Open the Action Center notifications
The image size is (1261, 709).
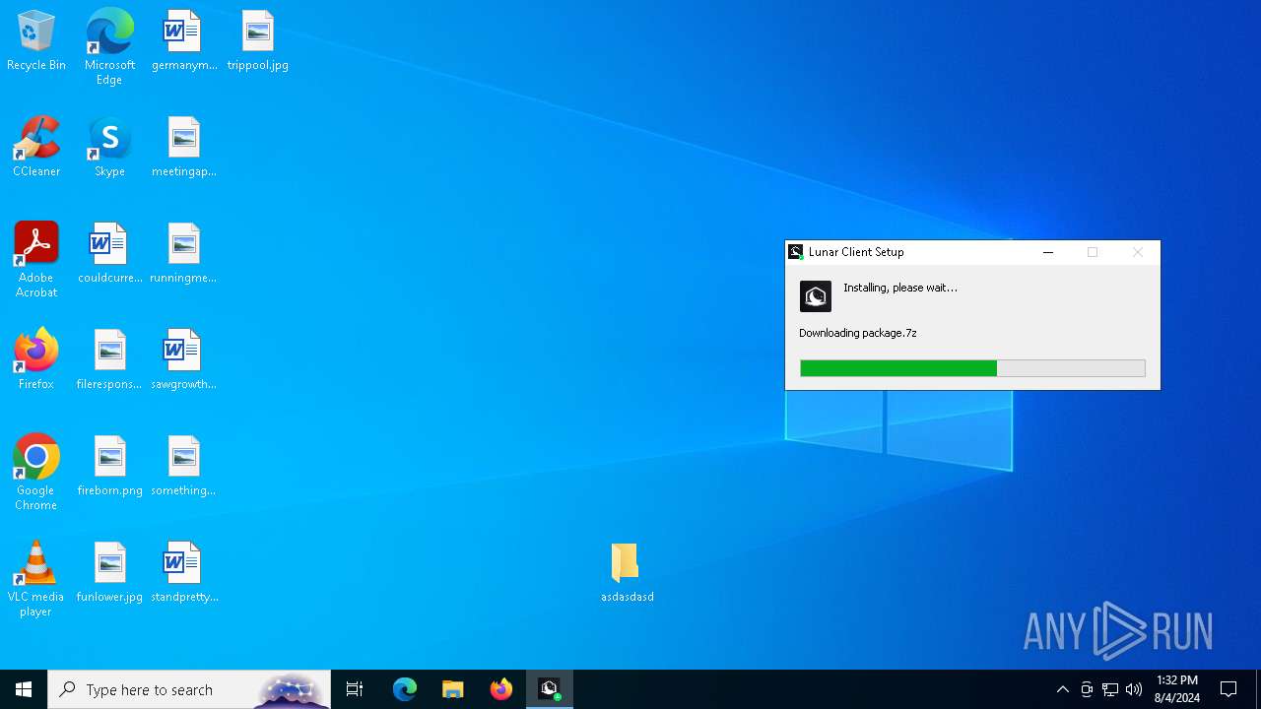coord(1228,689)
